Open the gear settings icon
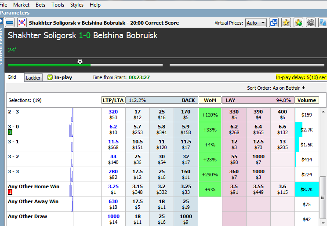Image resolution: width=327 pixels, height=226 pixels. pyautogui.click(x=311, y=22)
